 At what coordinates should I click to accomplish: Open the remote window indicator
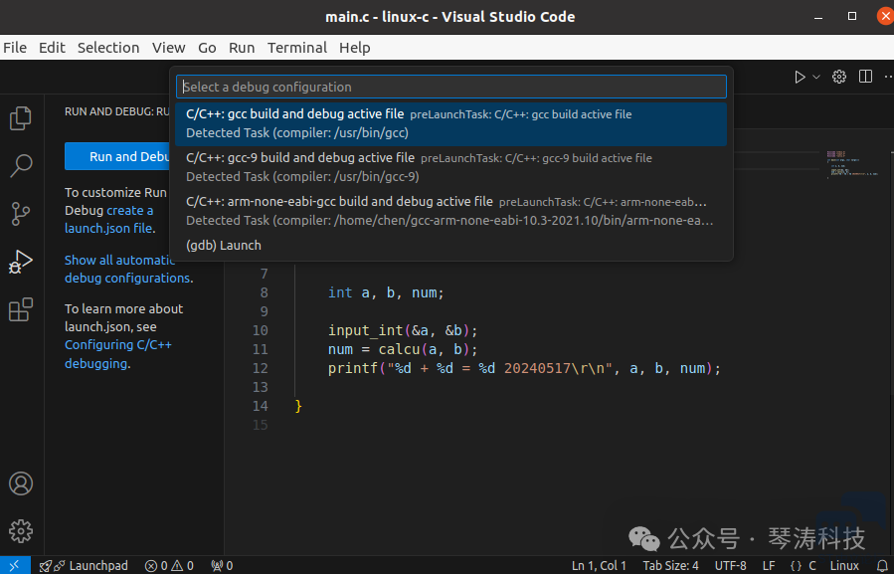tap(14, 565)
